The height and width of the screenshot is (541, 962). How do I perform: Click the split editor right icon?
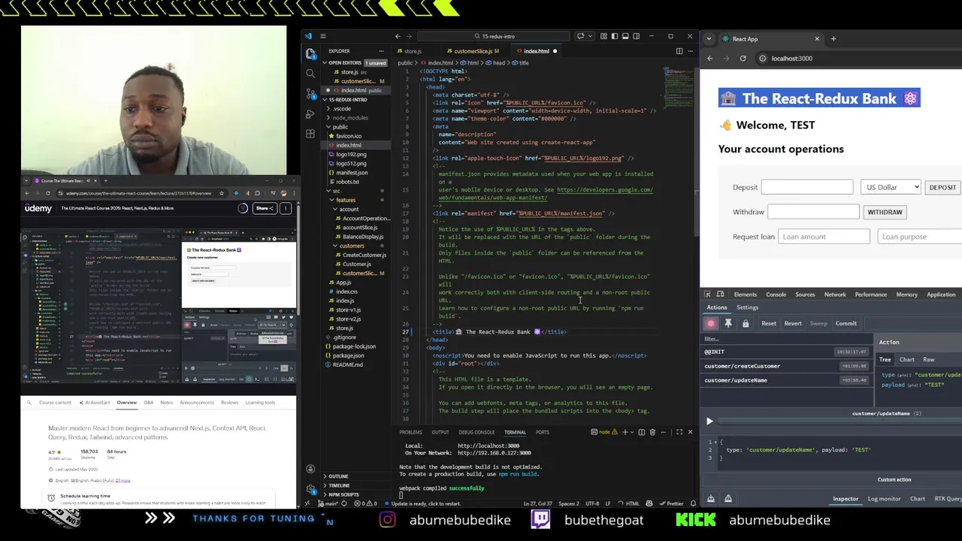tap(679, 51)
